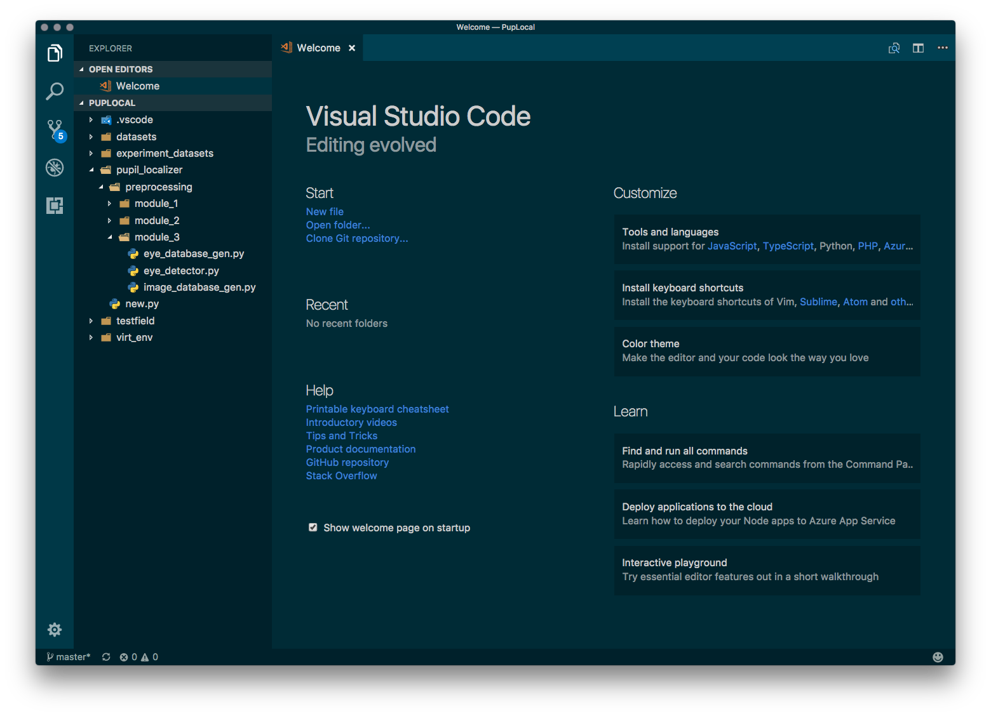Switch to the Welcome tab
The image size is (991, 716).
point(319,48)
